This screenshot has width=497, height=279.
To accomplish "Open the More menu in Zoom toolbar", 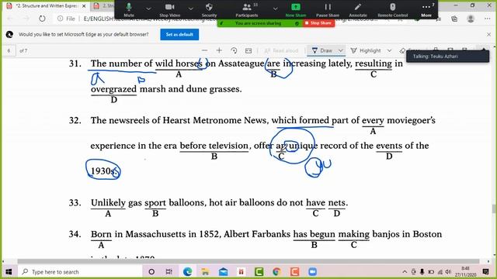I will pos(426,9).
